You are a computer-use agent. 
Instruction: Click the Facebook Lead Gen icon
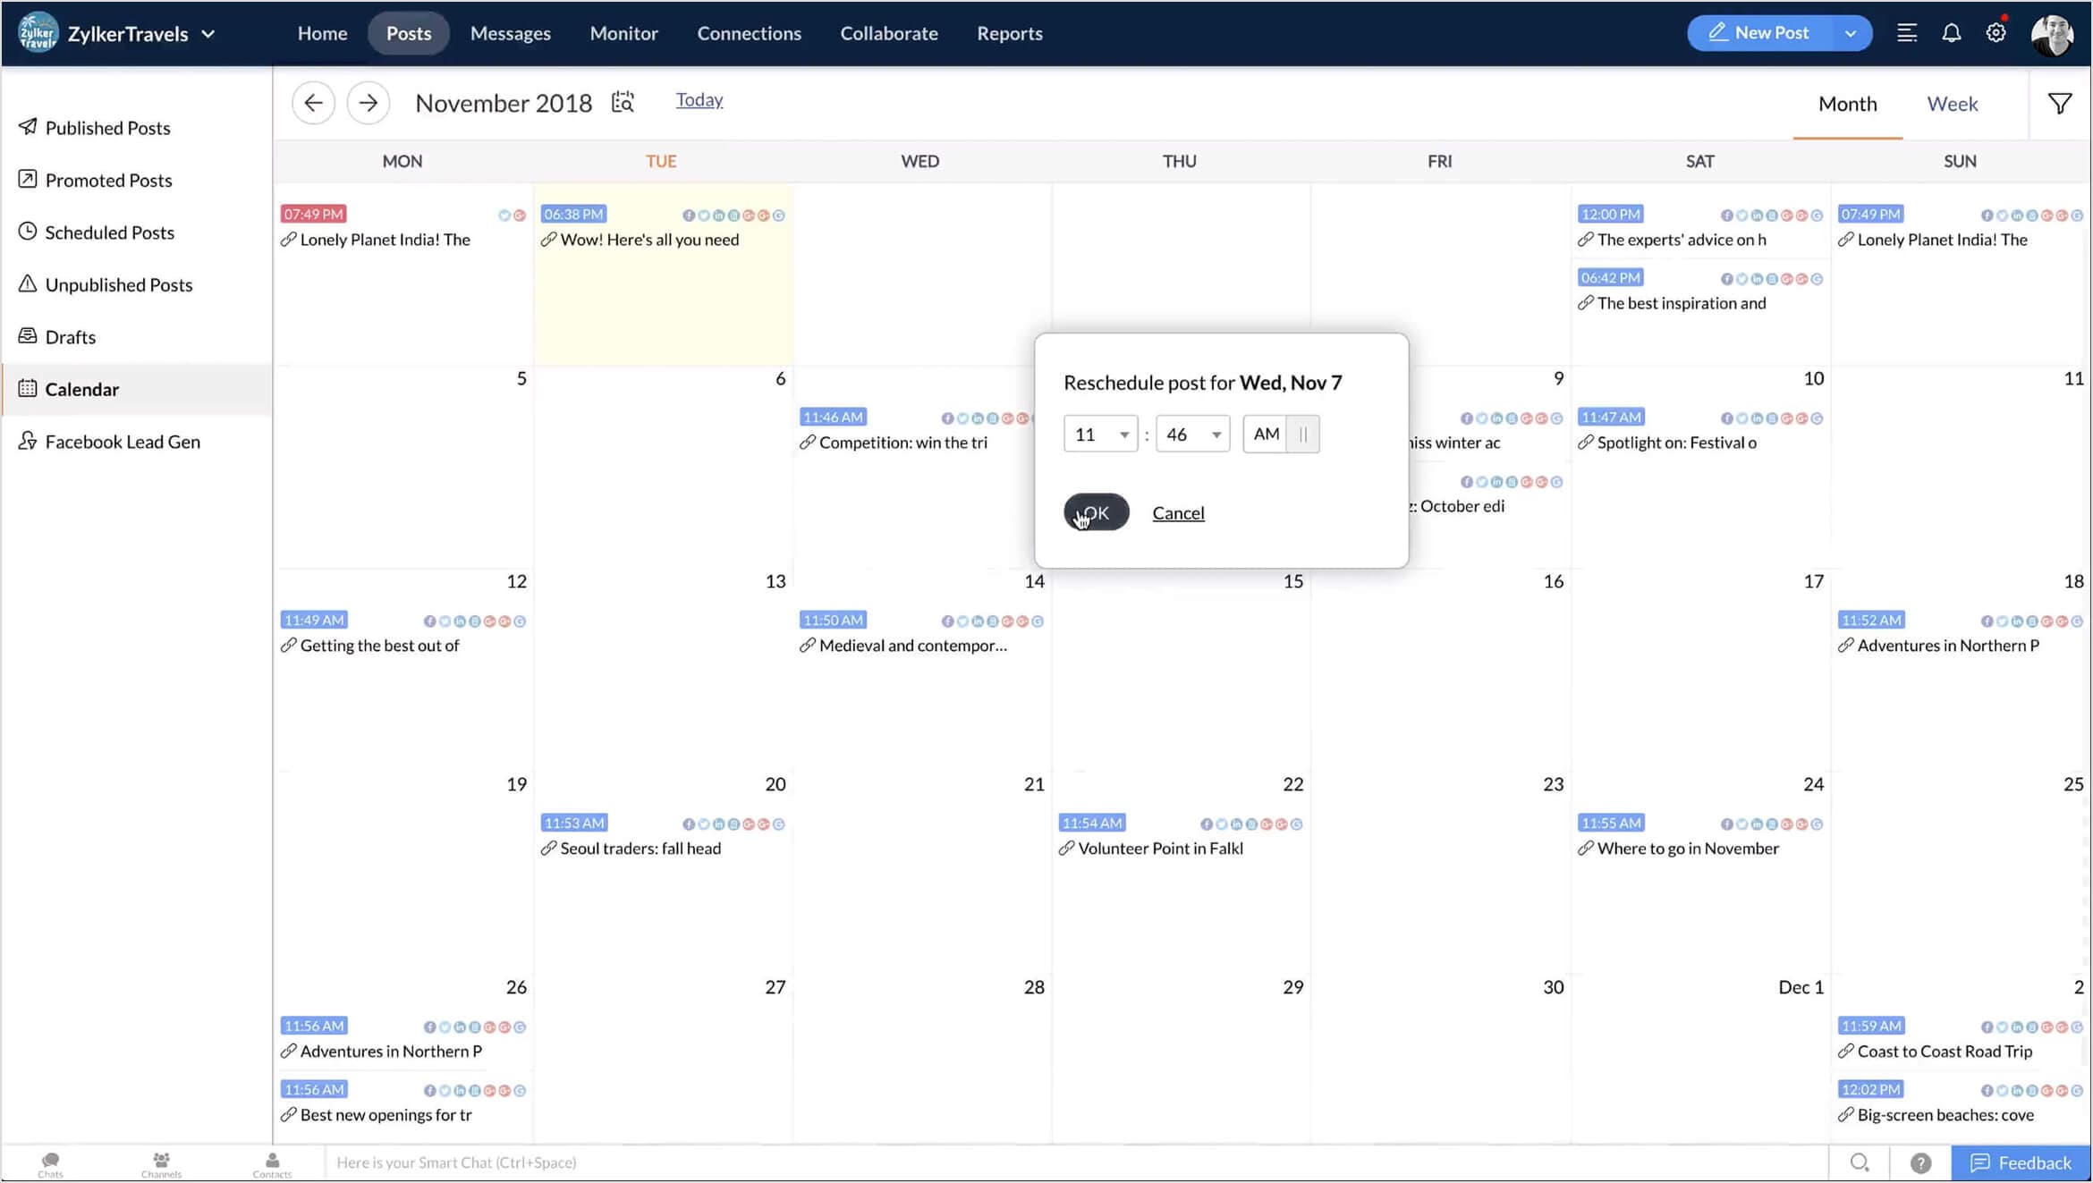(x=26, y=440)
